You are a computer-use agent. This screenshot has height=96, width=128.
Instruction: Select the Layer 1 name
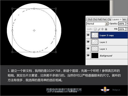[103, 49]
